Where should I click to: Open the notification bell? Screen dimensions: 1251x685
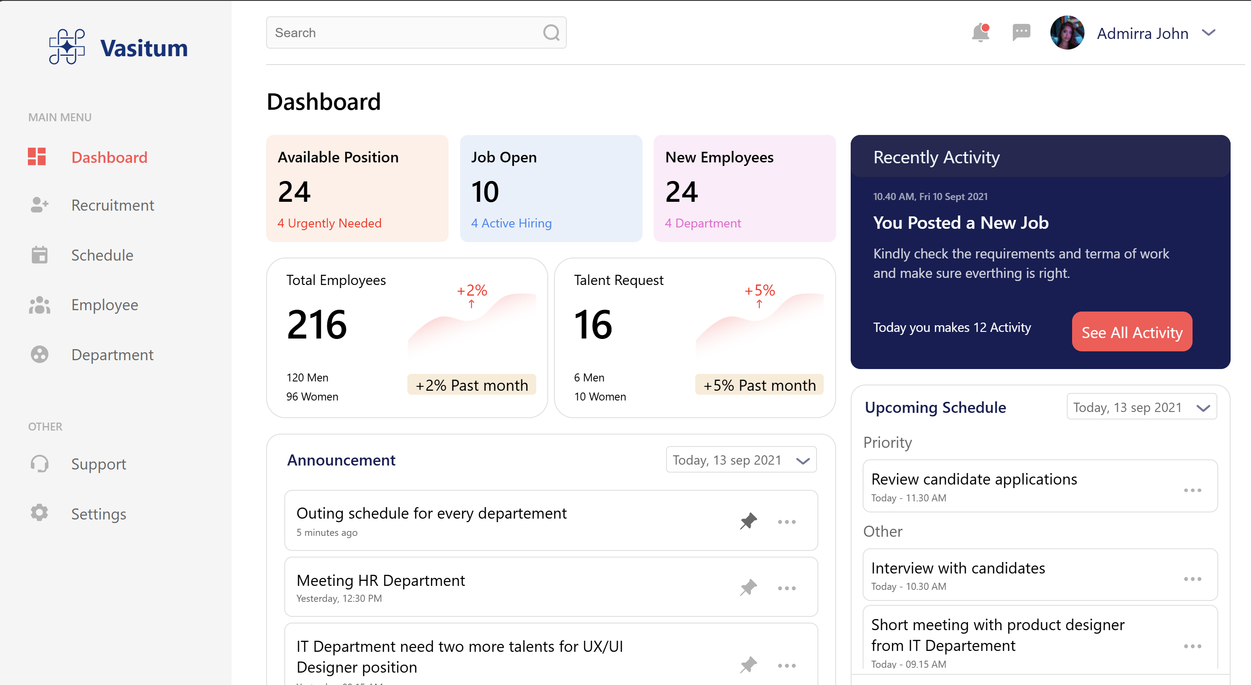(x=980, y=32)
